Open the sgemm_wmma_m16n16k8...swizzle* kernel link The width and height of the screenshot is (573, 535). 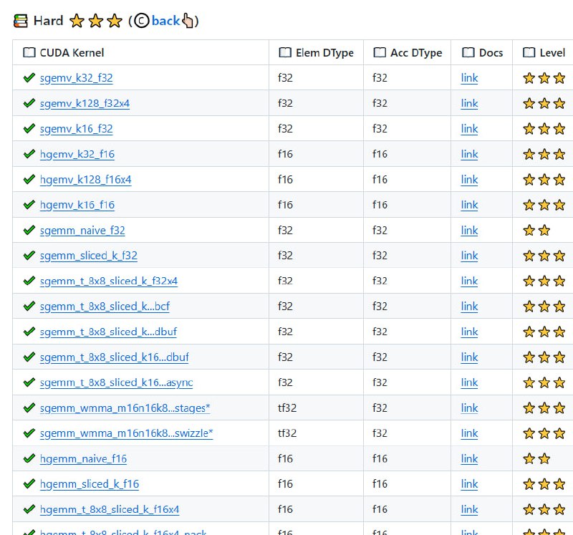126,433
